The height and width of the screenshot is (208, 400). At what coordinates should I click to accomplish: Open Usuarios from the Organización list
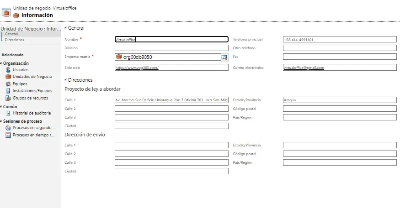tap(20, 70)
